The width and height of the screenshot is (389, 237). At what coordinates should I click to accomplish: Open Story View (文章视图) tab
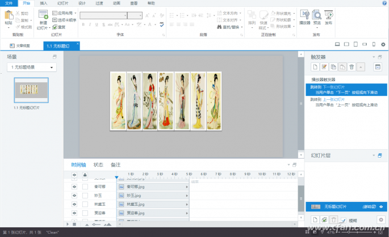click(x=20, y=46)
